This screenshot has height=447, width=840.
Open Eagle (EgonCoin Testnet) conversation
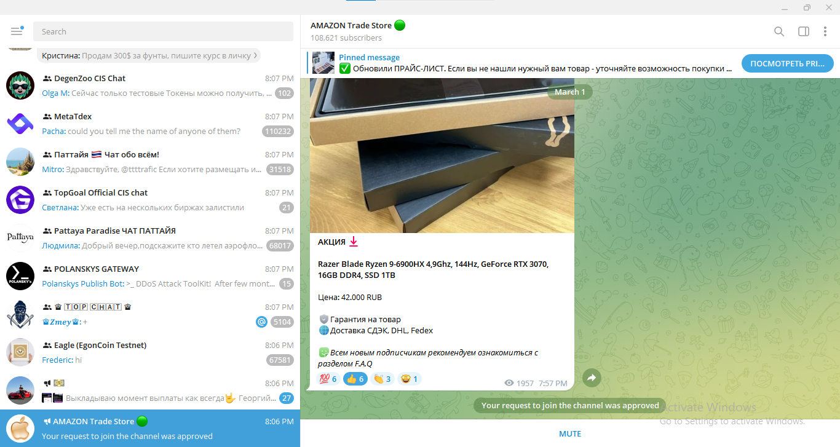click(x=150, y=352)
